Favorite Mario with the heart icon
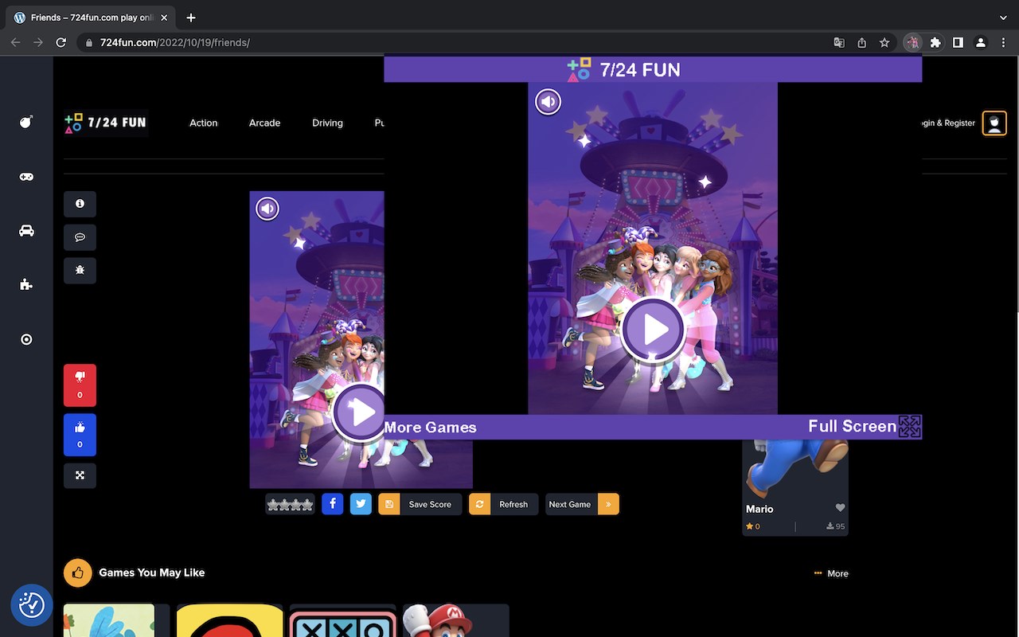Screen dimensions: 1019x637 pyautogui.click(x=840, y=508)
